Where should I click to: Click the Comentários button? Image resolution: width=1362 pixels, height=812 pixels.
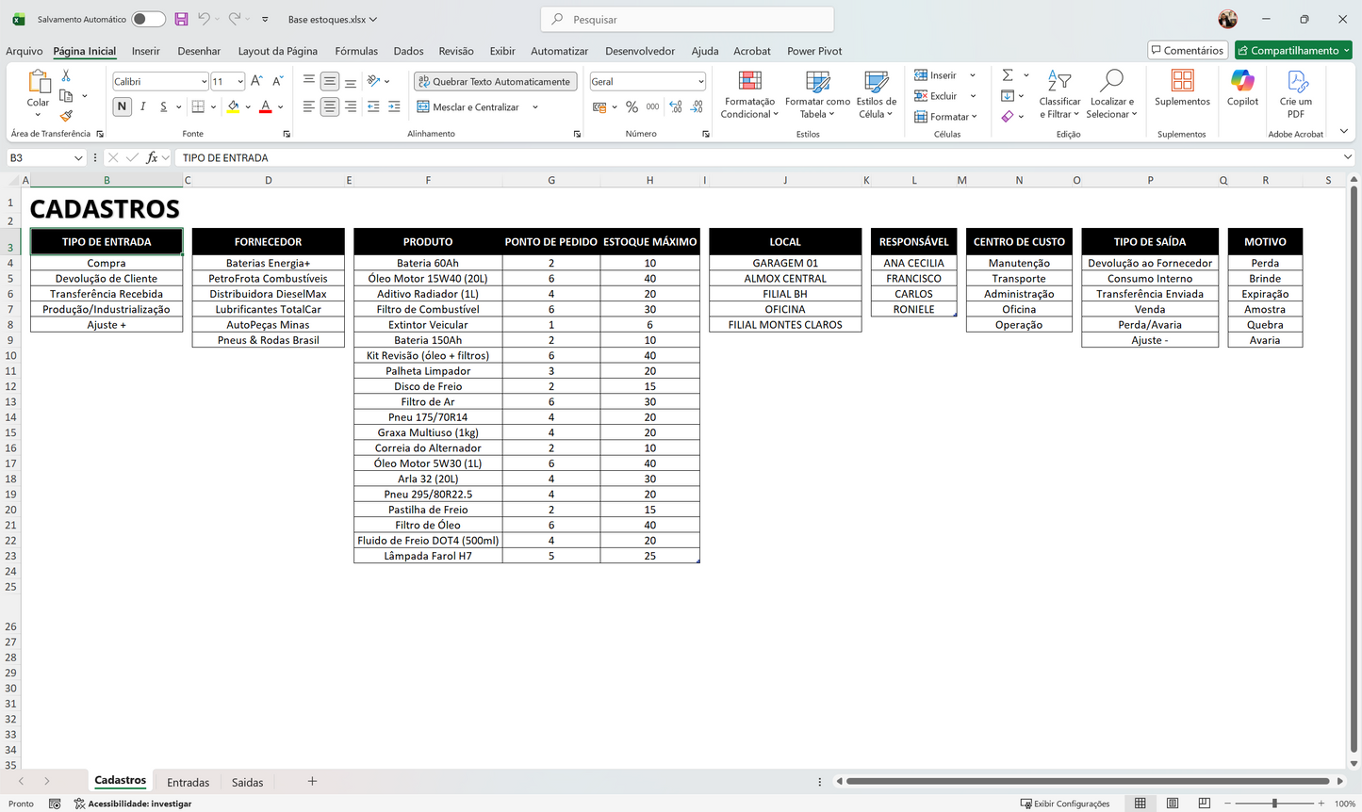pyautogui.click(x=1188, y=50)
